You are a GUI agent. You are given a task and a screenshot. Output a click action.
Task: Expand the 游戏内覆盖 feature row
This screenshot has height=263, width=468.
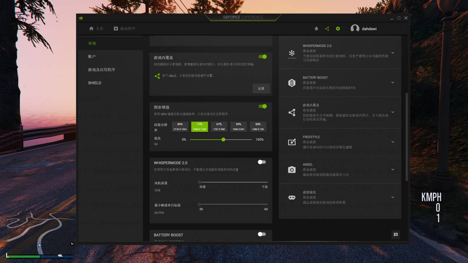click(x=393, y=112)
